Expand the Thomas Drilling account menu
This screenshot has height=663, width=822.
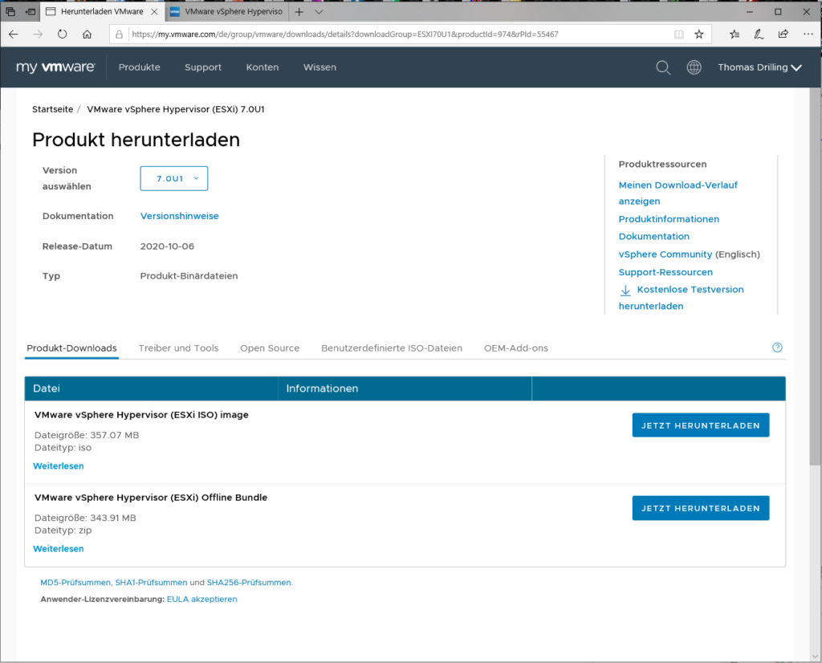759,67
